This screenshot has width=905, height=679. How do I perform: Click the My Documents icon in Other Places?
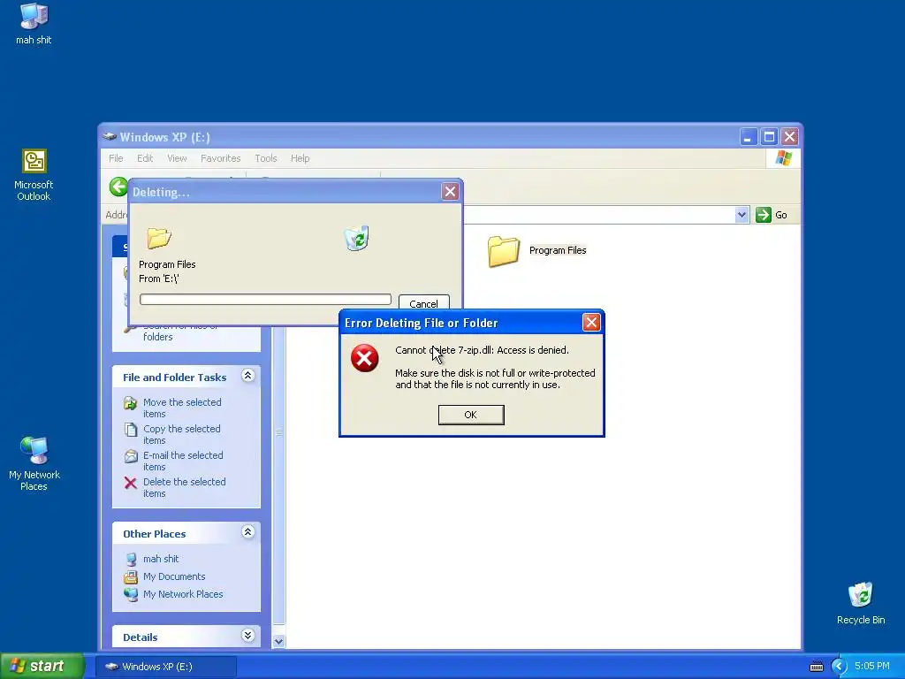[131, 576]
